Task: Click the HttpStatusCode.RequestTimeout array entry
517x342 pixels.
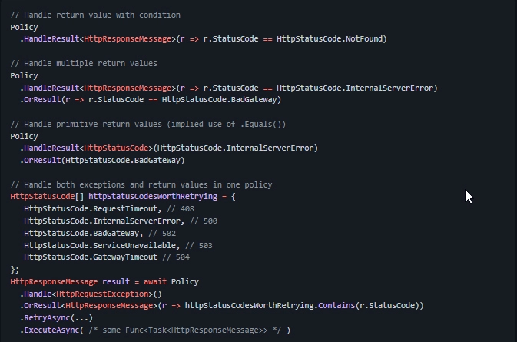Action: 92,209
